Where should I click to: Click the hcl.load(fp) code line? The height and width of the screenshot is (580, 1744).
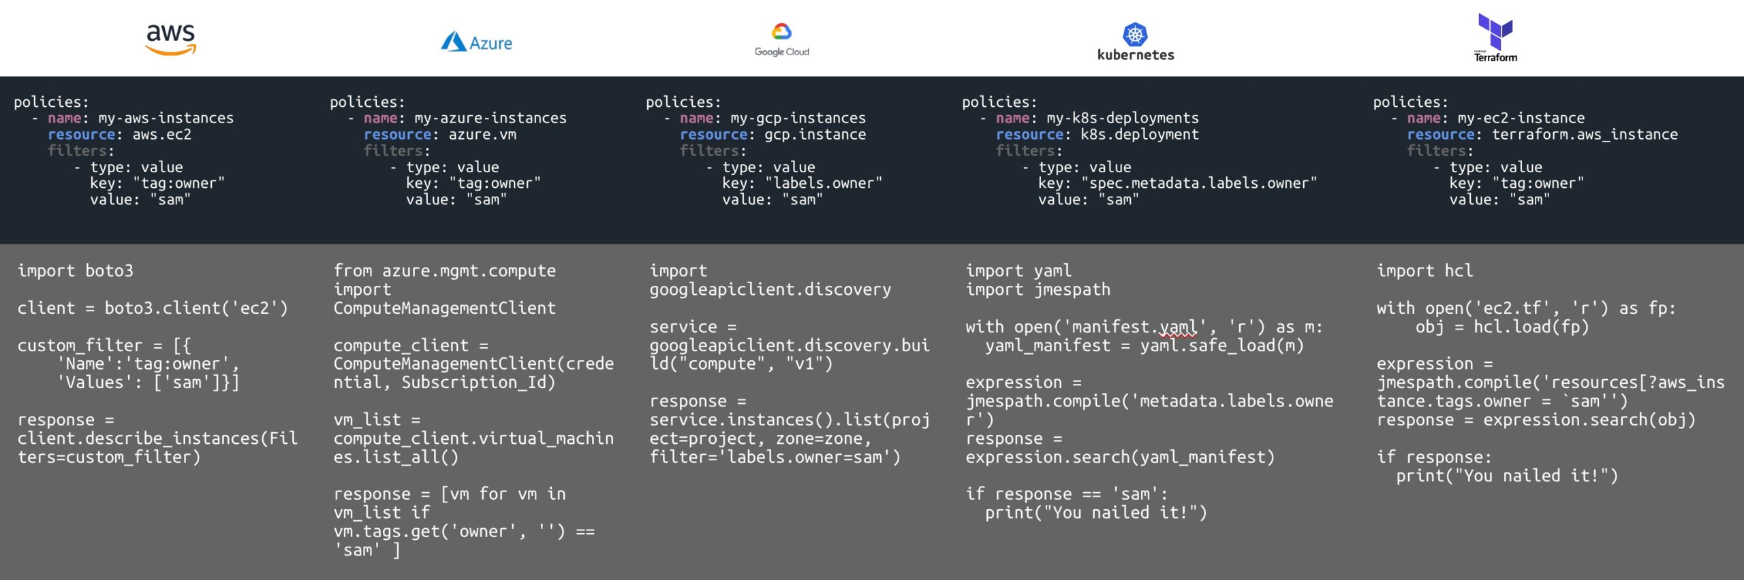(1501, 327)
